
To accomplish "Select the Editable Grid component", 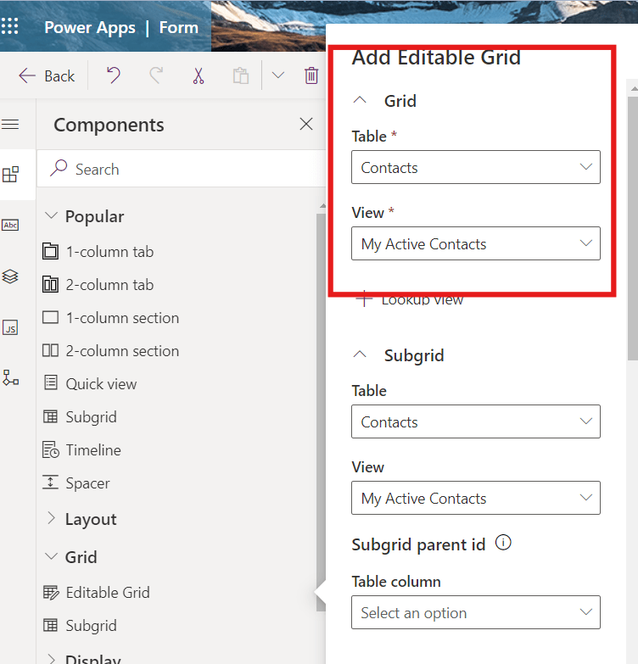I will coord(107,593).
